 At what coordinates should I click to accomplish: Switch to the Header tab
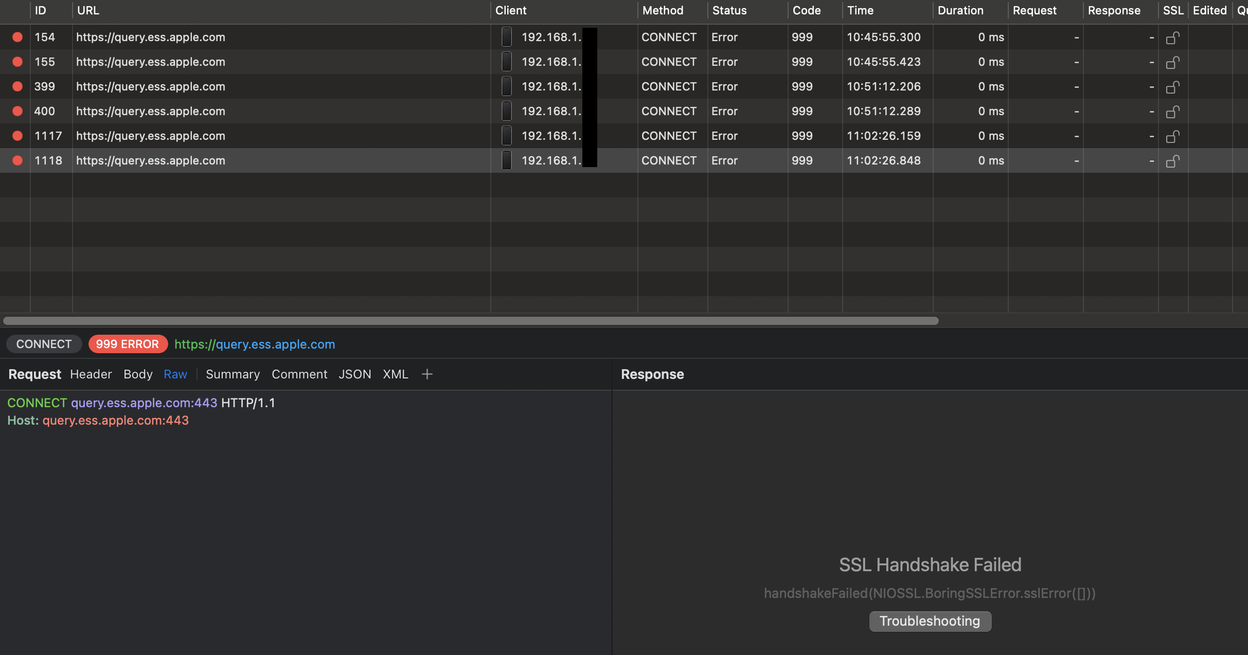point(91,374)
